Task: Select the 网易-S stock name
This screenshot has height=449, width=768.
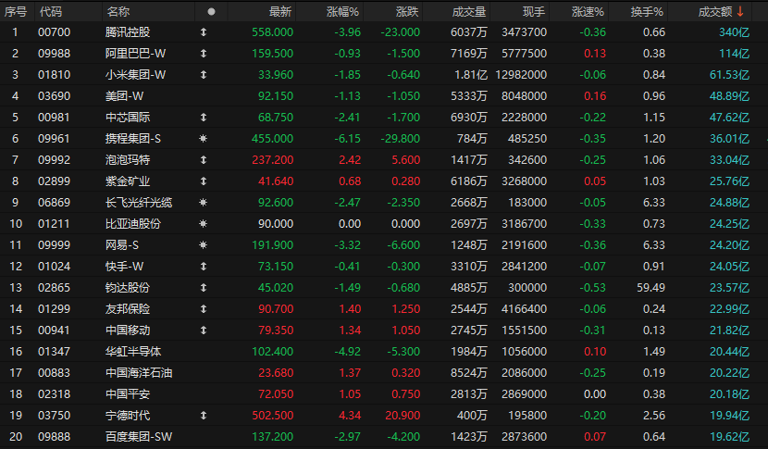Action: (x=122, y=245)
